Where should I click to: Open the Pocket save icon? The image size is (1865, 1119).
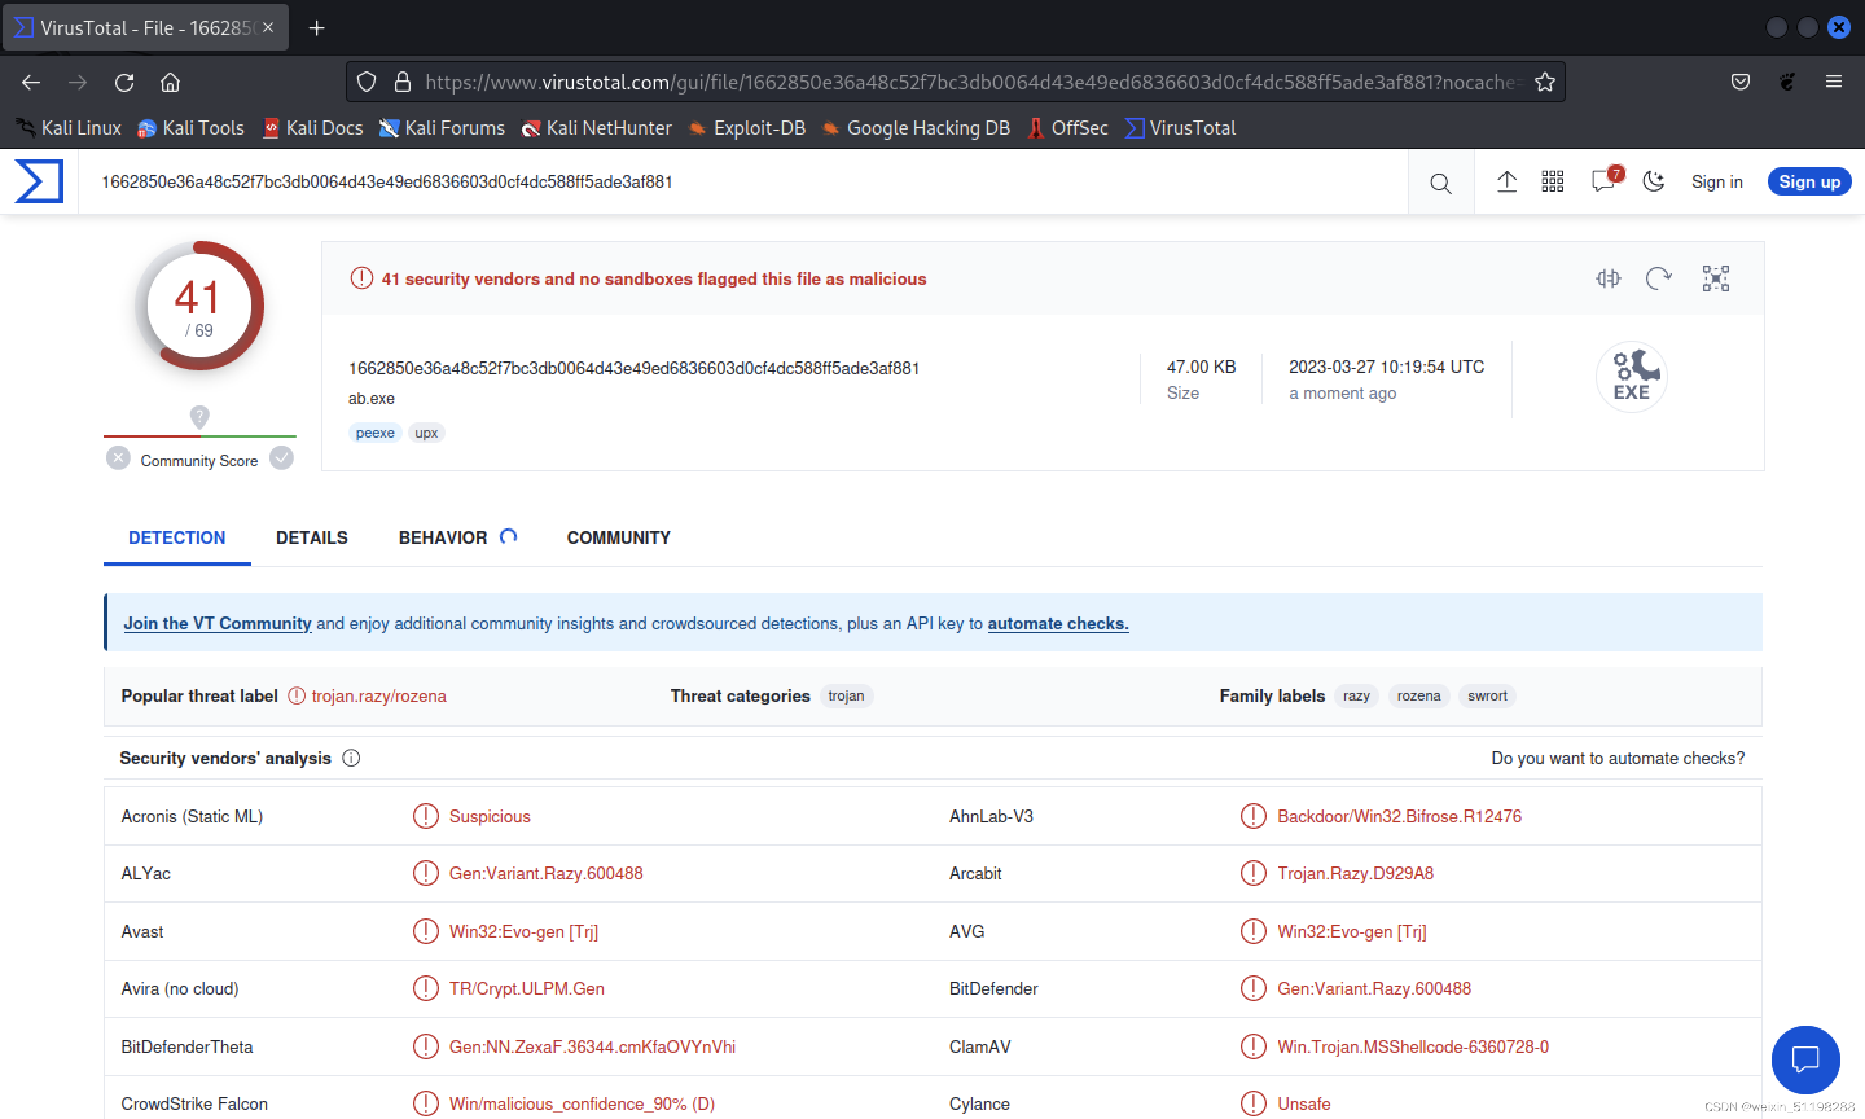point(1740,82)
